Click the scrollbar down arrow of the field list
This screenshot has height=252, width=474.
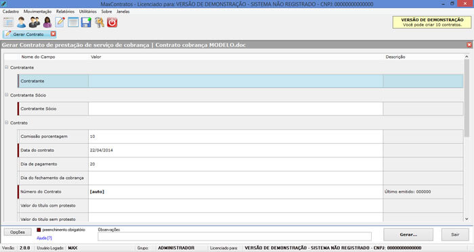click(467, 219)
